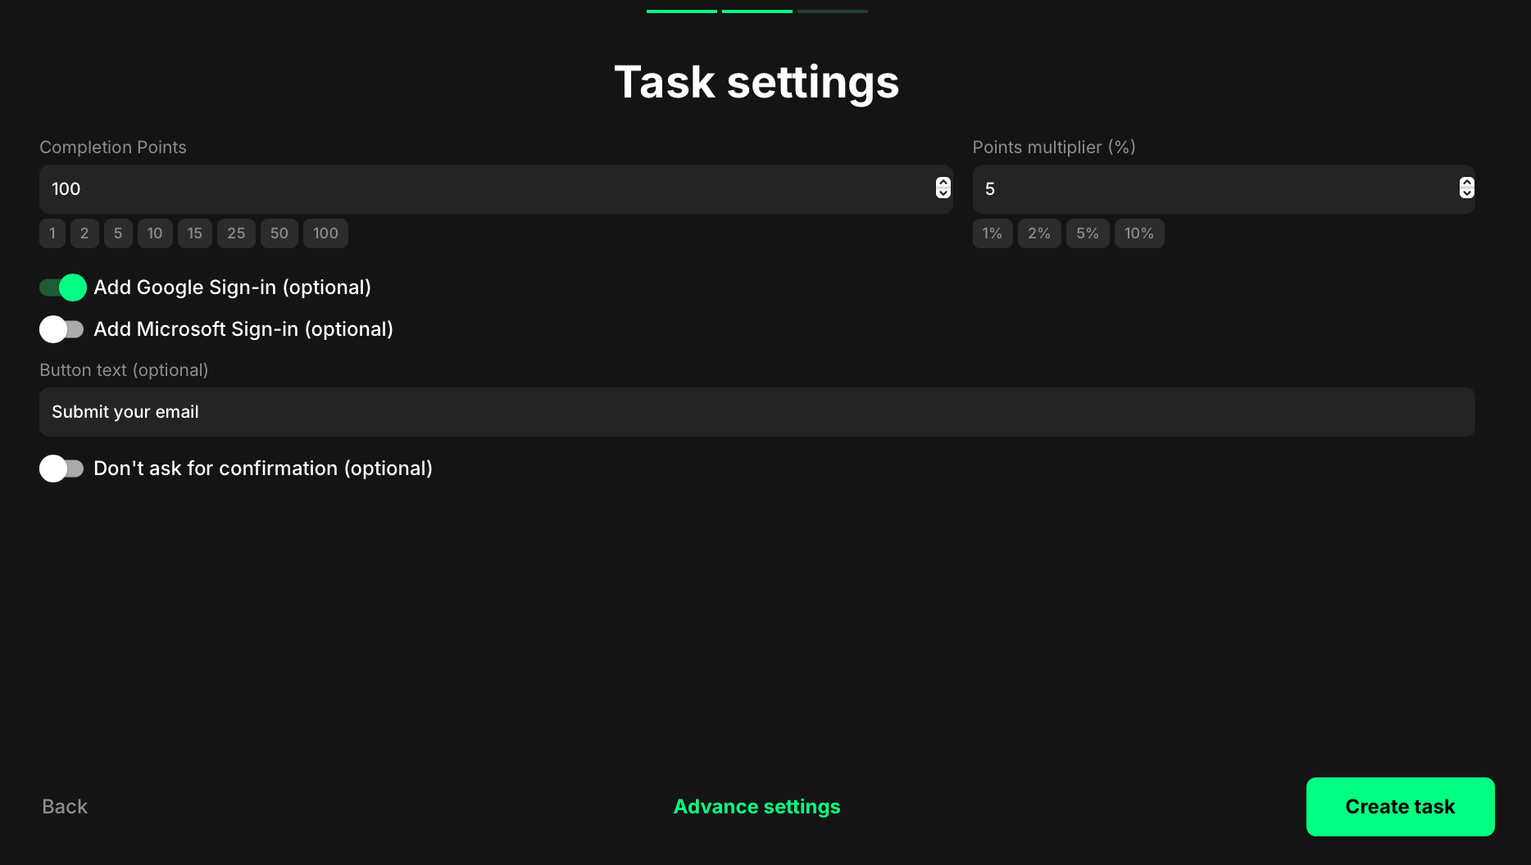Image resolution: width=1531 pixels, height=865 pixels.
Task: Set completion points preset to 5
Action: coord(118,233)
